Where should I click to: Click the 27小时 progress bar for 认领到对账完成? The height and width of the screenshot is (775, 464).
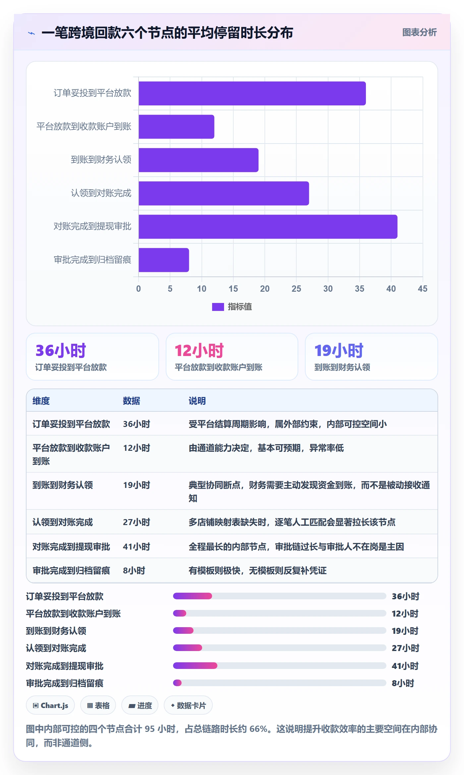click(279, 648)
